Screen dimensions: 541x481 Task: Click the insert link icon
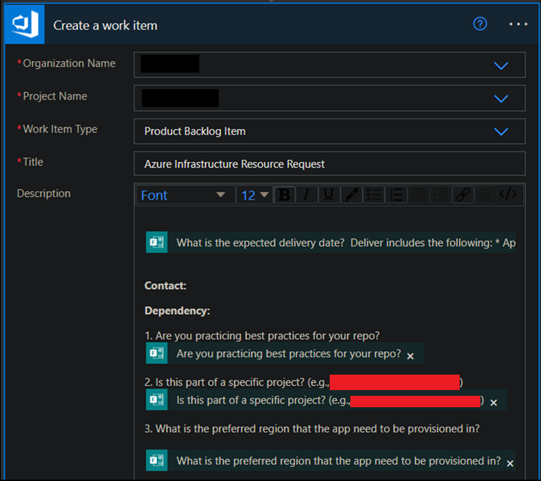coord(462,195)
